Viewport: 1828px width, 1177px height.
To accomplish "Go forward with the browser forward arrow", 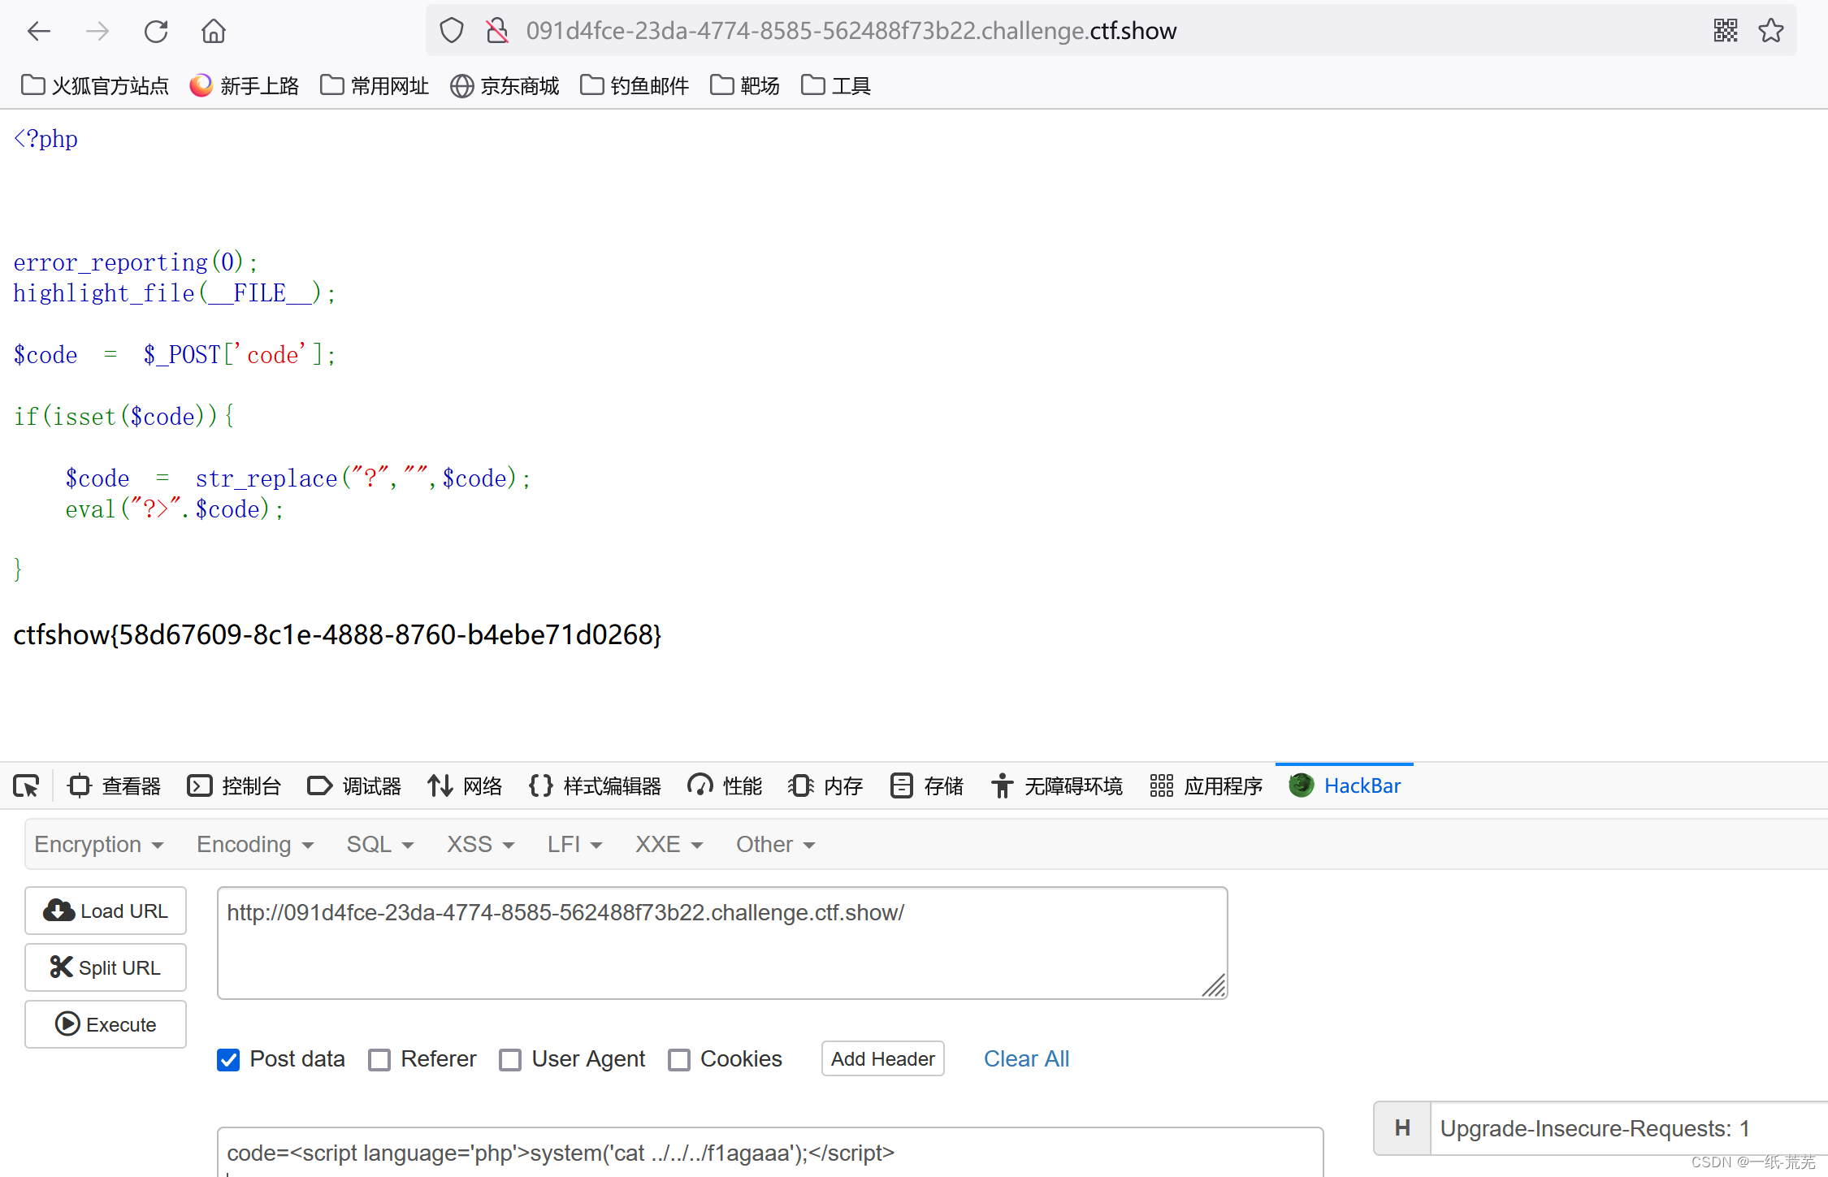I will point(97,32).
